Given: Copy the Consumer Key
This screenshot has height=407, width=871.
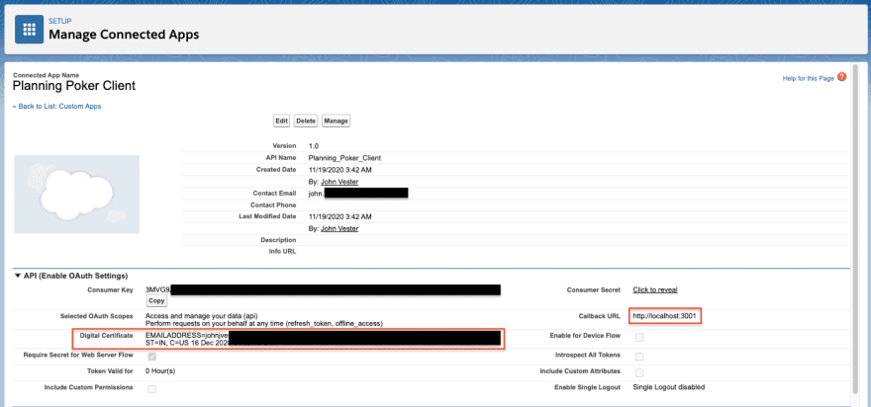Looking at the screenshot, I should (156, 300).
